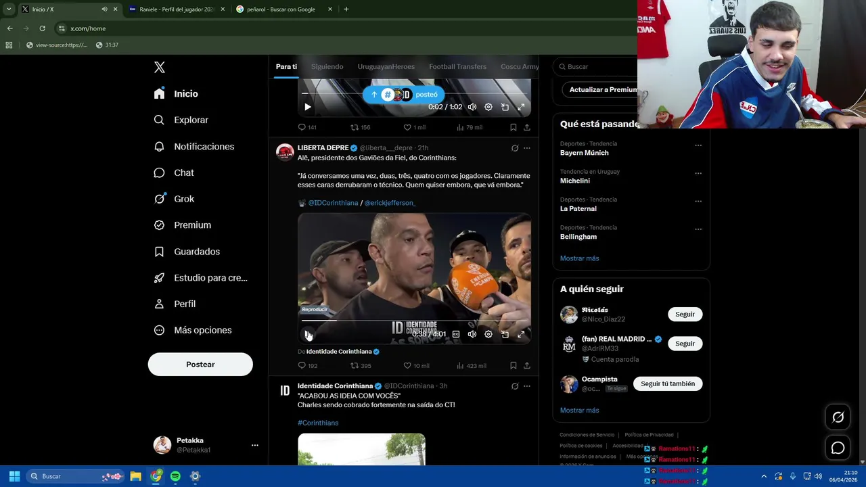Click the Postear button

200,365
